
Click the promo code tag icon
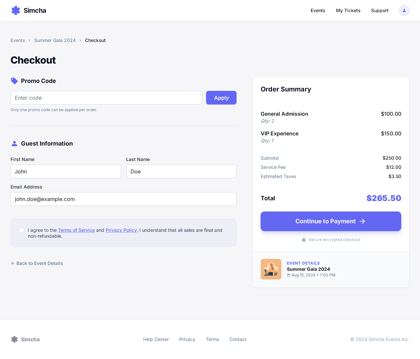click(x=14, y=81)
